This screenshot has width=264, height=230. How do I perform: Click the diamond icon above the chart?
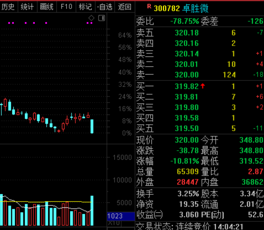92,18
